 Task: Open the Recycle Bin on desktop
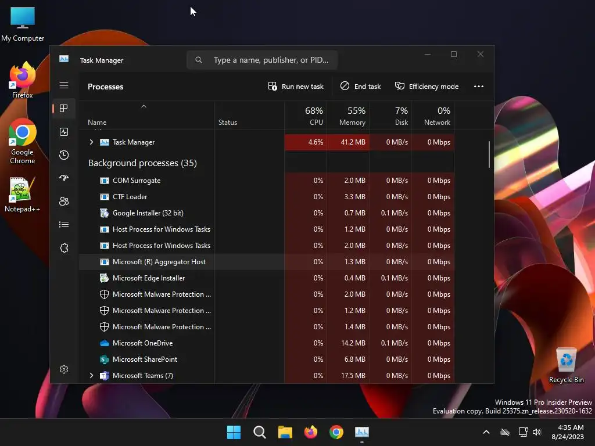566,366
